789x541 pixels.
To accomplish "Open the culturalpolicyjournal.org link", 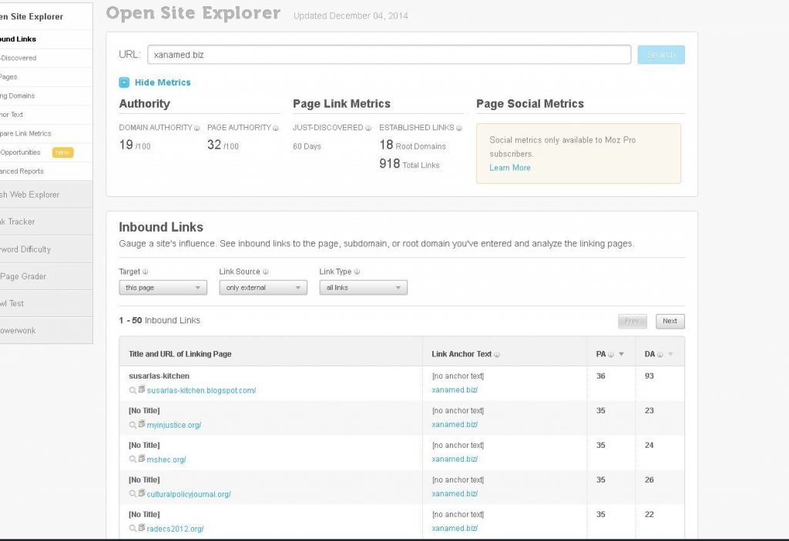I will pos(189,494).
